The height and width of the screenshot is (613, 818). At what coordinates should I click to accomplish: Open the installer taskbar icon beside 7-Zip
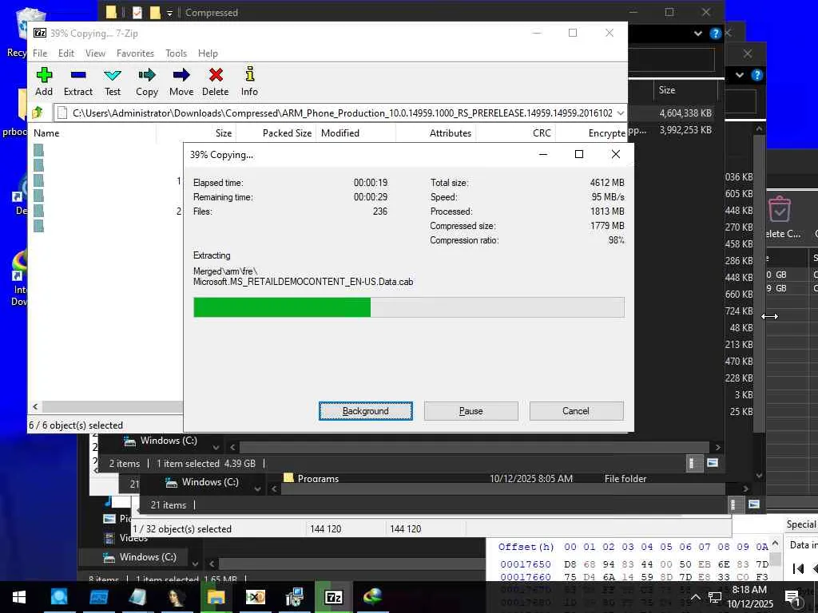pyautogui.click(x=294, y=597)
